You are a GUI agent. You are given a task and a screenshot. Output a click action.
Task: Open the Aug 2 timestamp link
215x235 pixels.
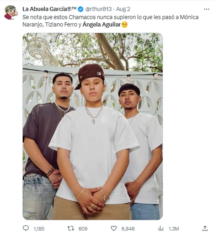[123, 9]
